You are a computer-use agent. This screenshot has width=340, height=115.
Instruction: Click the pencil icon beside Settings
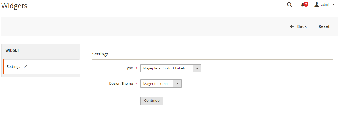coord(26,66)
